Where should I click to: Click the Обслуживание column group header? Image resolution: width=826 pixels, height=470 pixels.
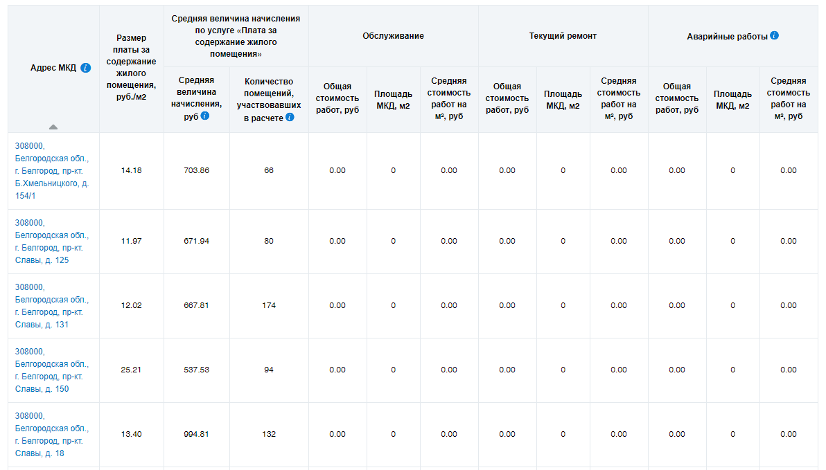tap(393, 36)
